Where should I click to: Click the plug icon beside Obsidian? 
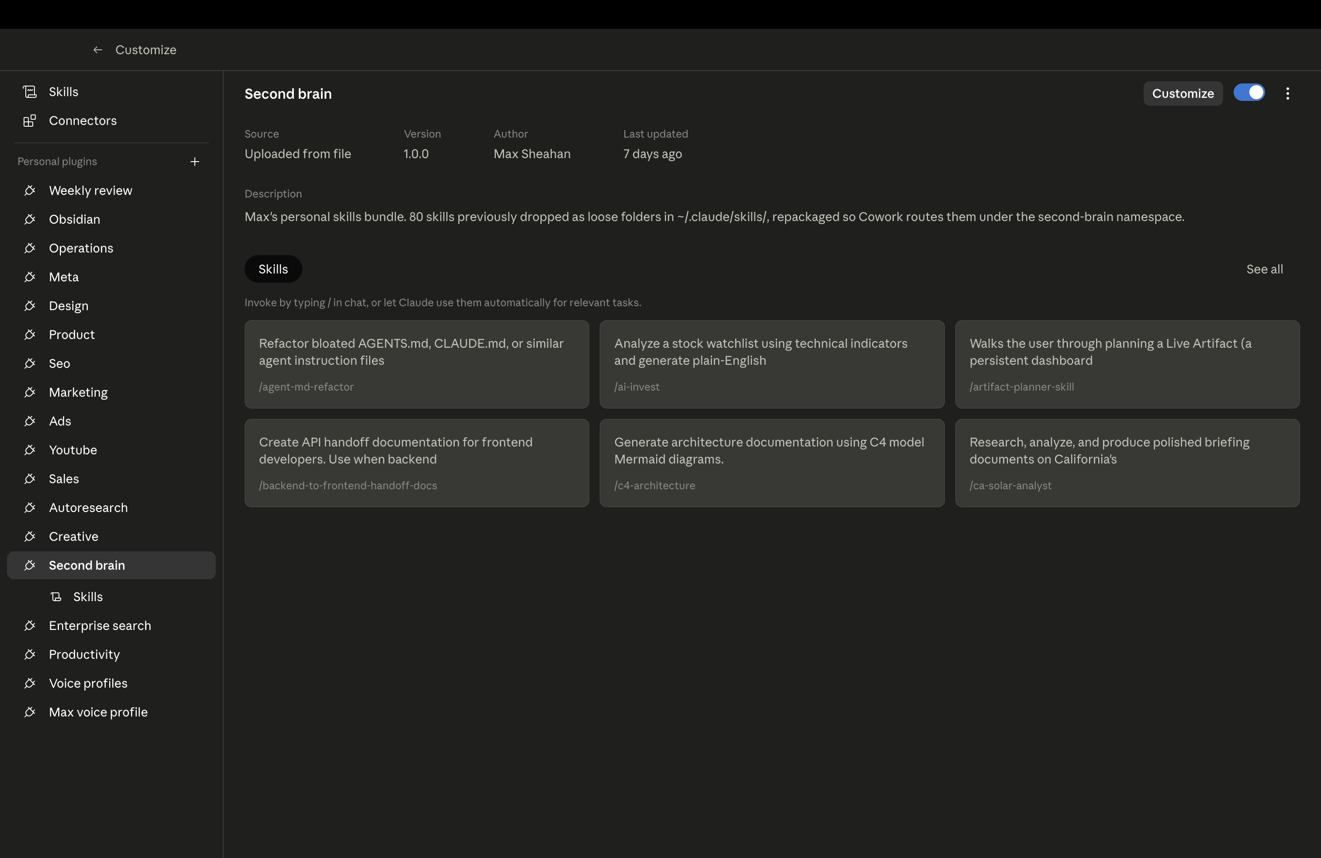tap(30, 219)
